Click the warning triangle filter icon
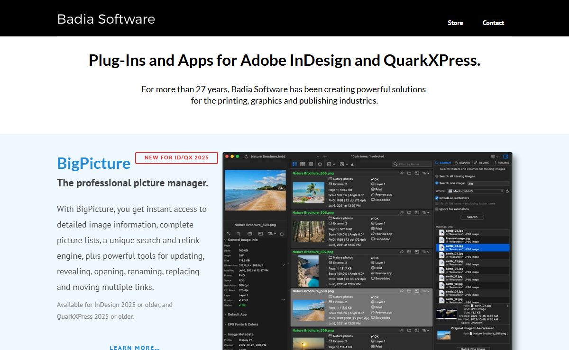 click(x=352, y=165)
